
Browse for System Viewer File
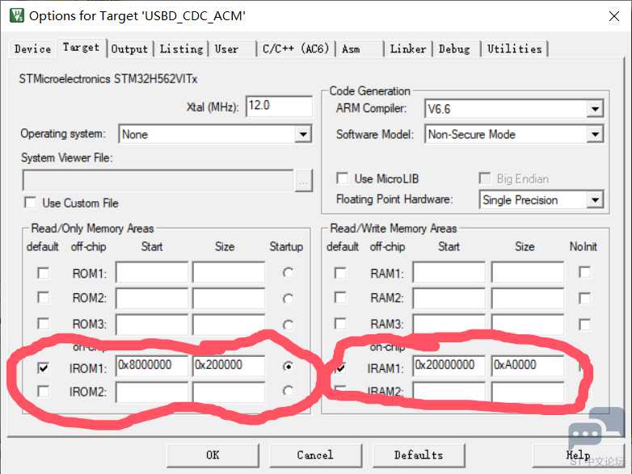click(x=304, y=180)
